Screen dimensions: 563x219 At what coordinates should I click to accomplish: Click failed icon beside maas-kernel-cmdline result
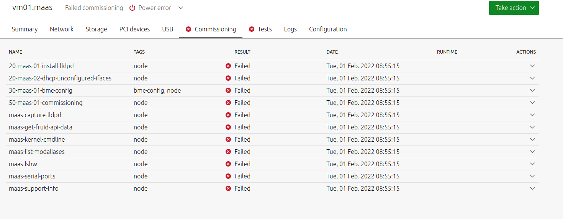click(x=228, y=139)
